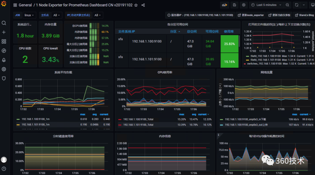
Task: Expand the Last 5 minutes time picker
Action: [266, 5]
